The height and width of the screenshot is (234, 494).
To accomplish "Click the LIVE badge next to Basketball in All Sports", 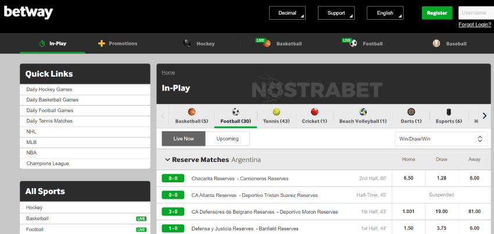I will (x=141, y=218).
